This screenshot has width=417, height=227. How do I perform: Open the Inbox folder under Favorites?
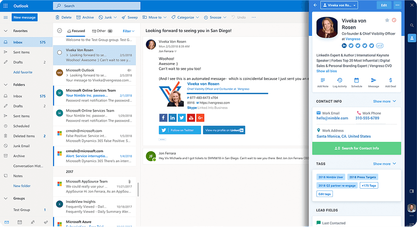(26, 42)
